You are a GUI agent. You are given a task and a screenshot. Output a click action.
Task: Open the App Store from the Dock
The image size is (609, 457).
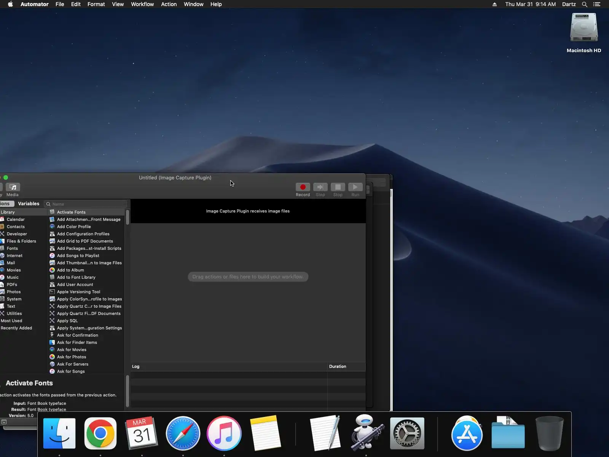click(467, 433)
